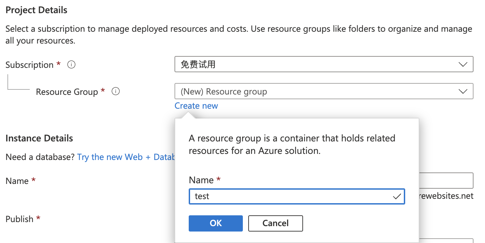Open the (New) Resource group combo box
Screen dimensions: 485x243
(x=318, y=91)
